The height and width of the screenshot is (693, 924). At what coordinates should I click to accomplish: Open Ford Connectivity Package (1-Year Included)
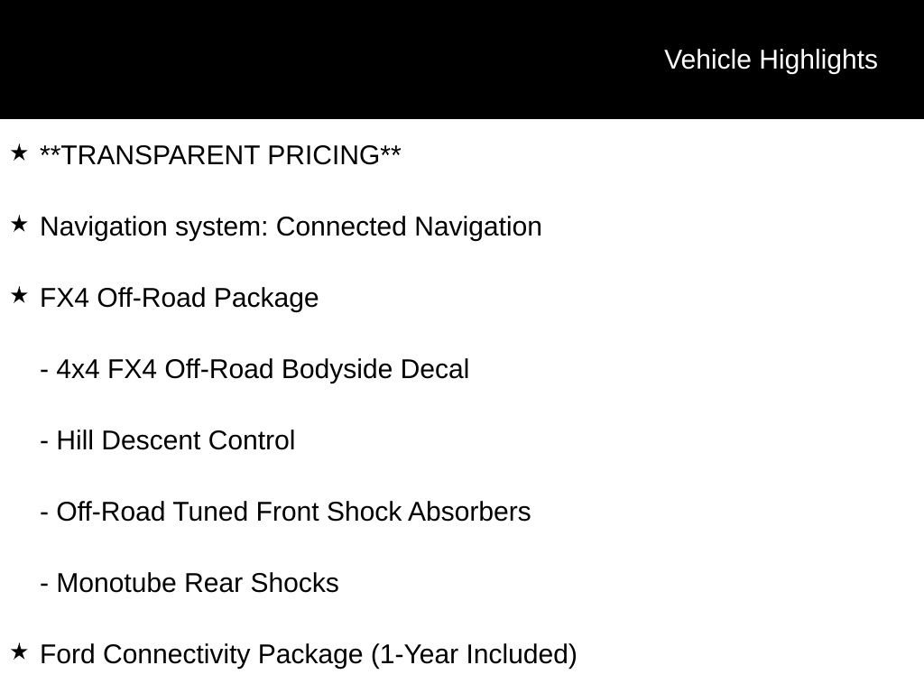point(309,655)
